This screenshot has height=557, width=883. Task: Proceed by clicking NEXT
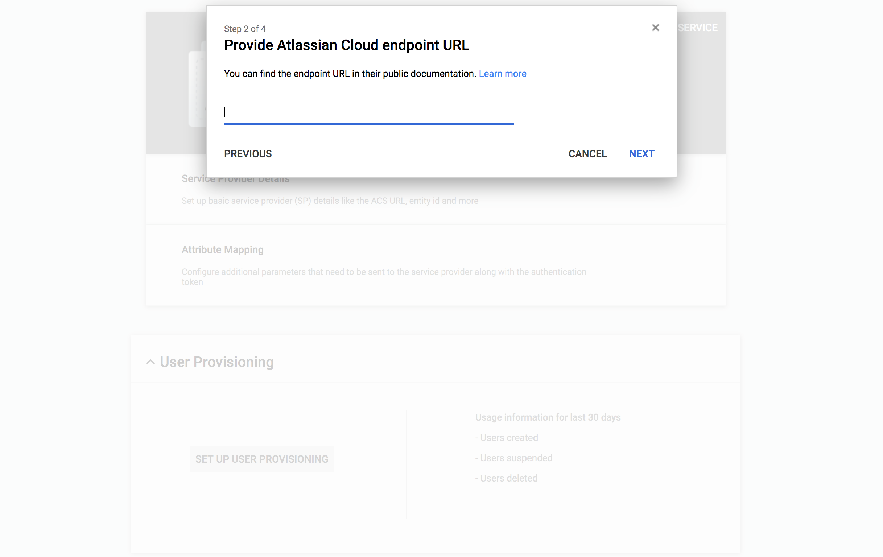click(641, 154)
